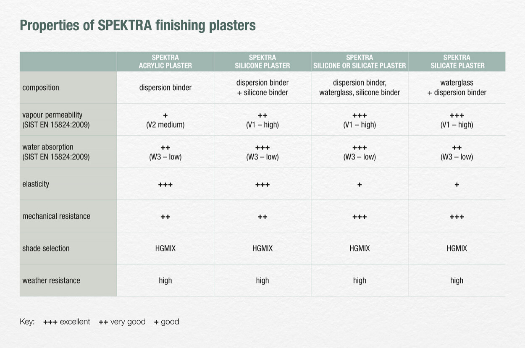Click the elasticity row label
The width and height of the screenshot is (525, 348).
pyautogui.click(x=36, y=184)
